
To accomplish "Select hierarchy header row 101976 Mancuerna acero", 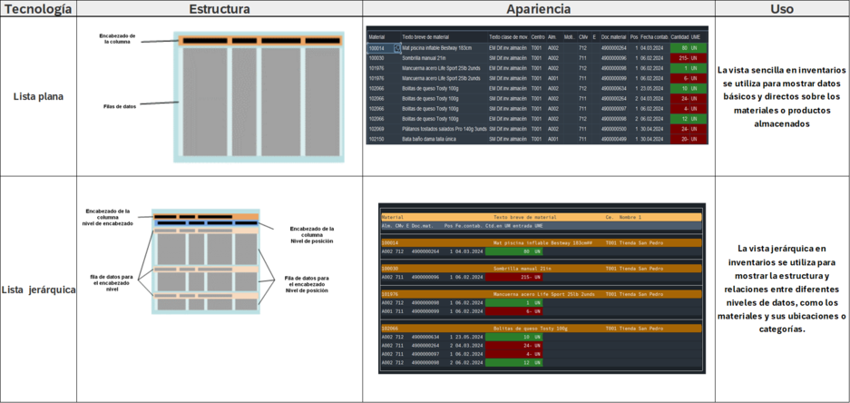I will [x=540, y=294].
